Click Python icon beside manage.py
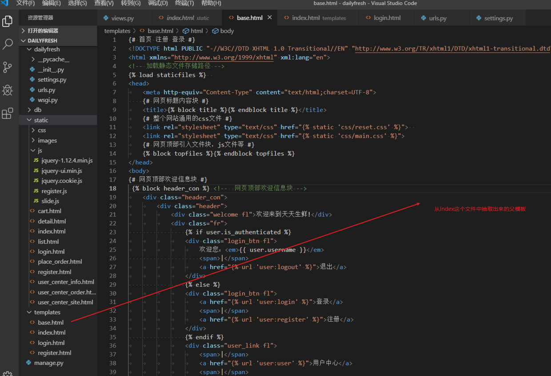The height and width of the screenshot is (376, 551). [29, 363]
